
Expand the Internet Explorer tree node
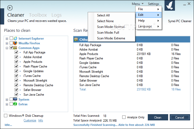click(7, 39)
